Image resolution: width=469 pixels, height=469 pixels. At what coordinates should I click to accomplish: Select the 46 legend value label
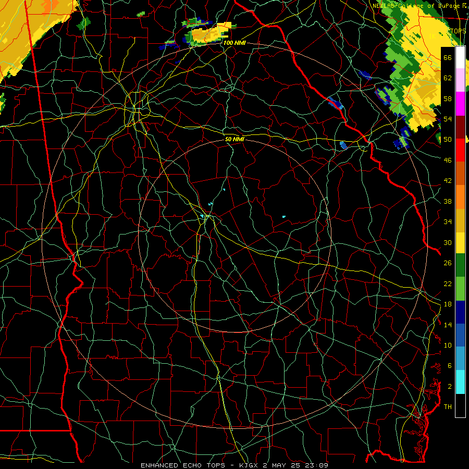[448, 161]
